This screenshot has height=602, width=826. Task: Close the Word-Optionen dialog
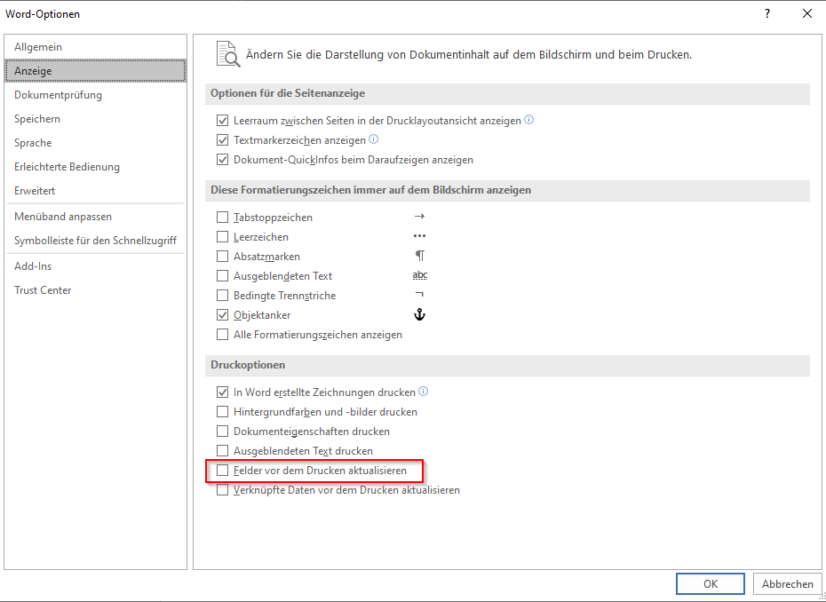tap(807, 14)
